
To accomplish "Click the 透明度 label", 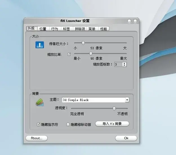I will pyautogui.click(x=61, y=108).
